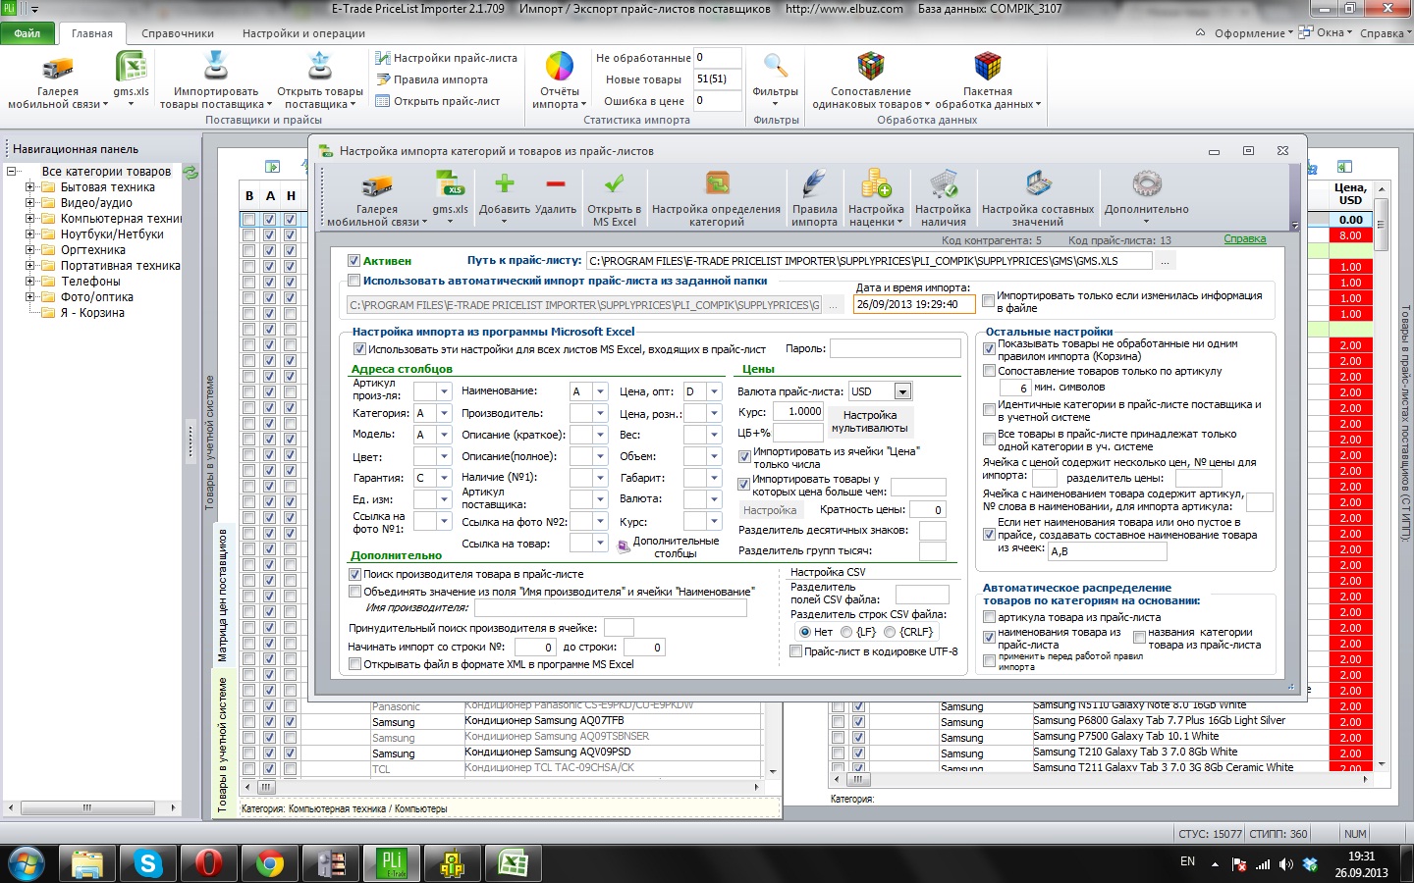This screenshot has width=1414, height=883.
Task: Toggle the Active checkbox
Action: tap(354, 261)
